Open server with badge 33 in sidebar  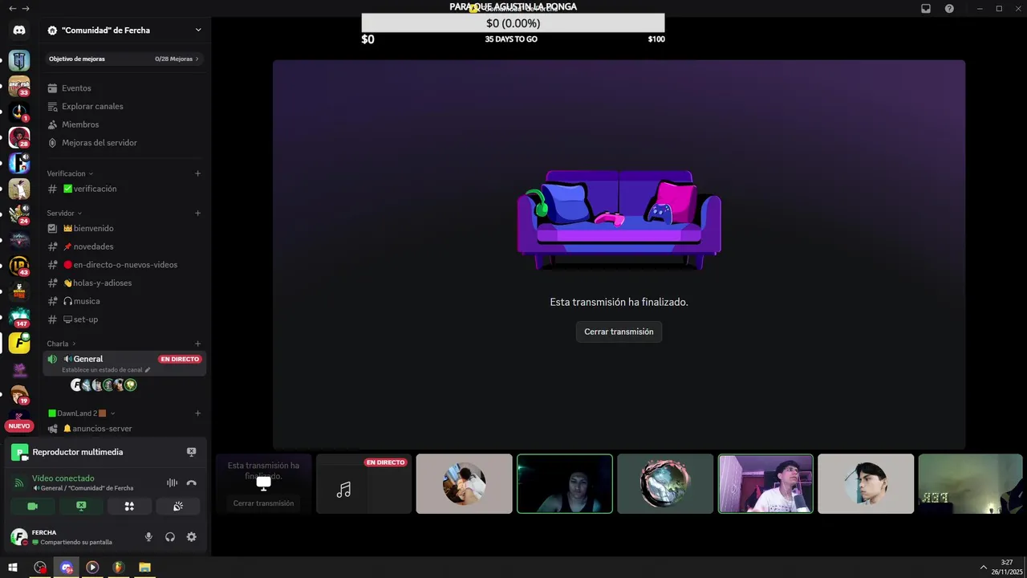click(x=19, y=86)
